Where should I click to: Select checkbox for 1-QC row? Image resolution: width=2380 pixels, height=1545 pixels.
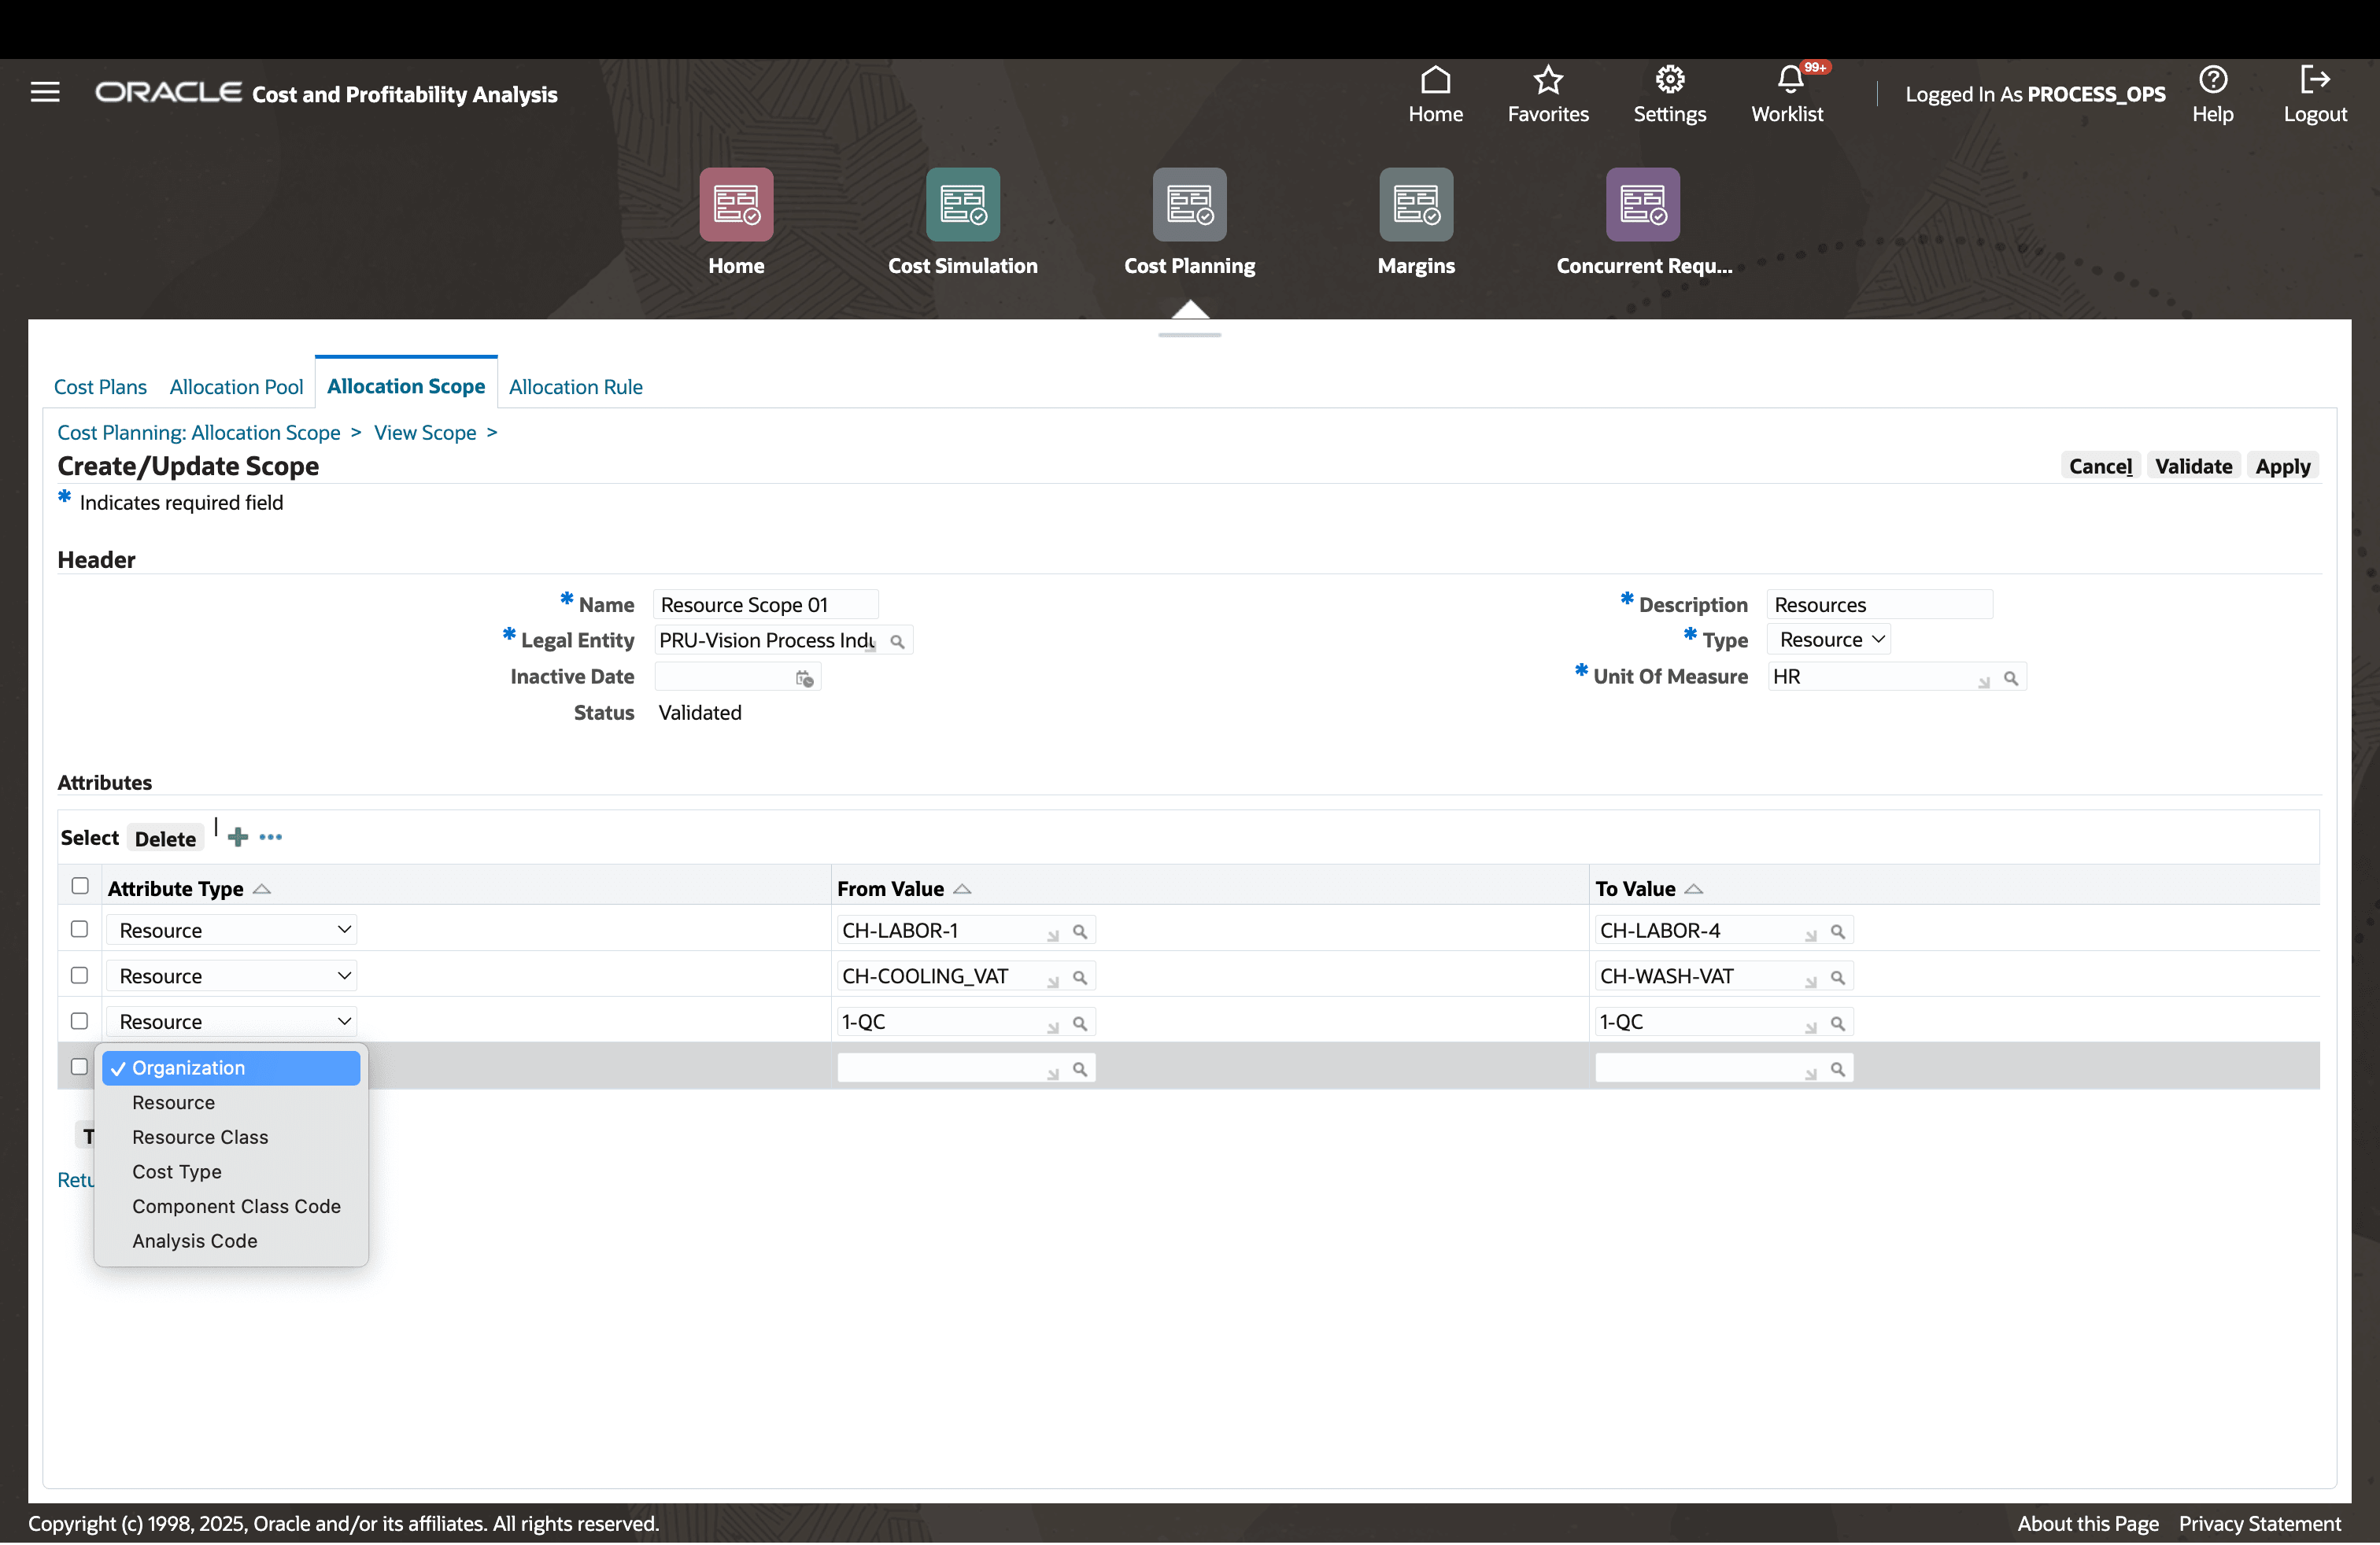click(80, 1021)
